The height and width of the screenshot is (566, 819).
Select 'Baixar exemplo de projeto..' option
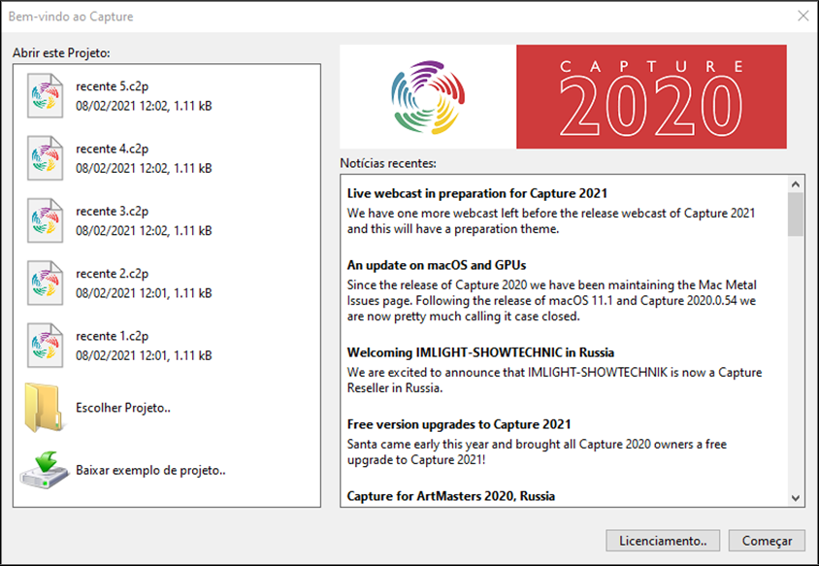click(x=151, y=470)
